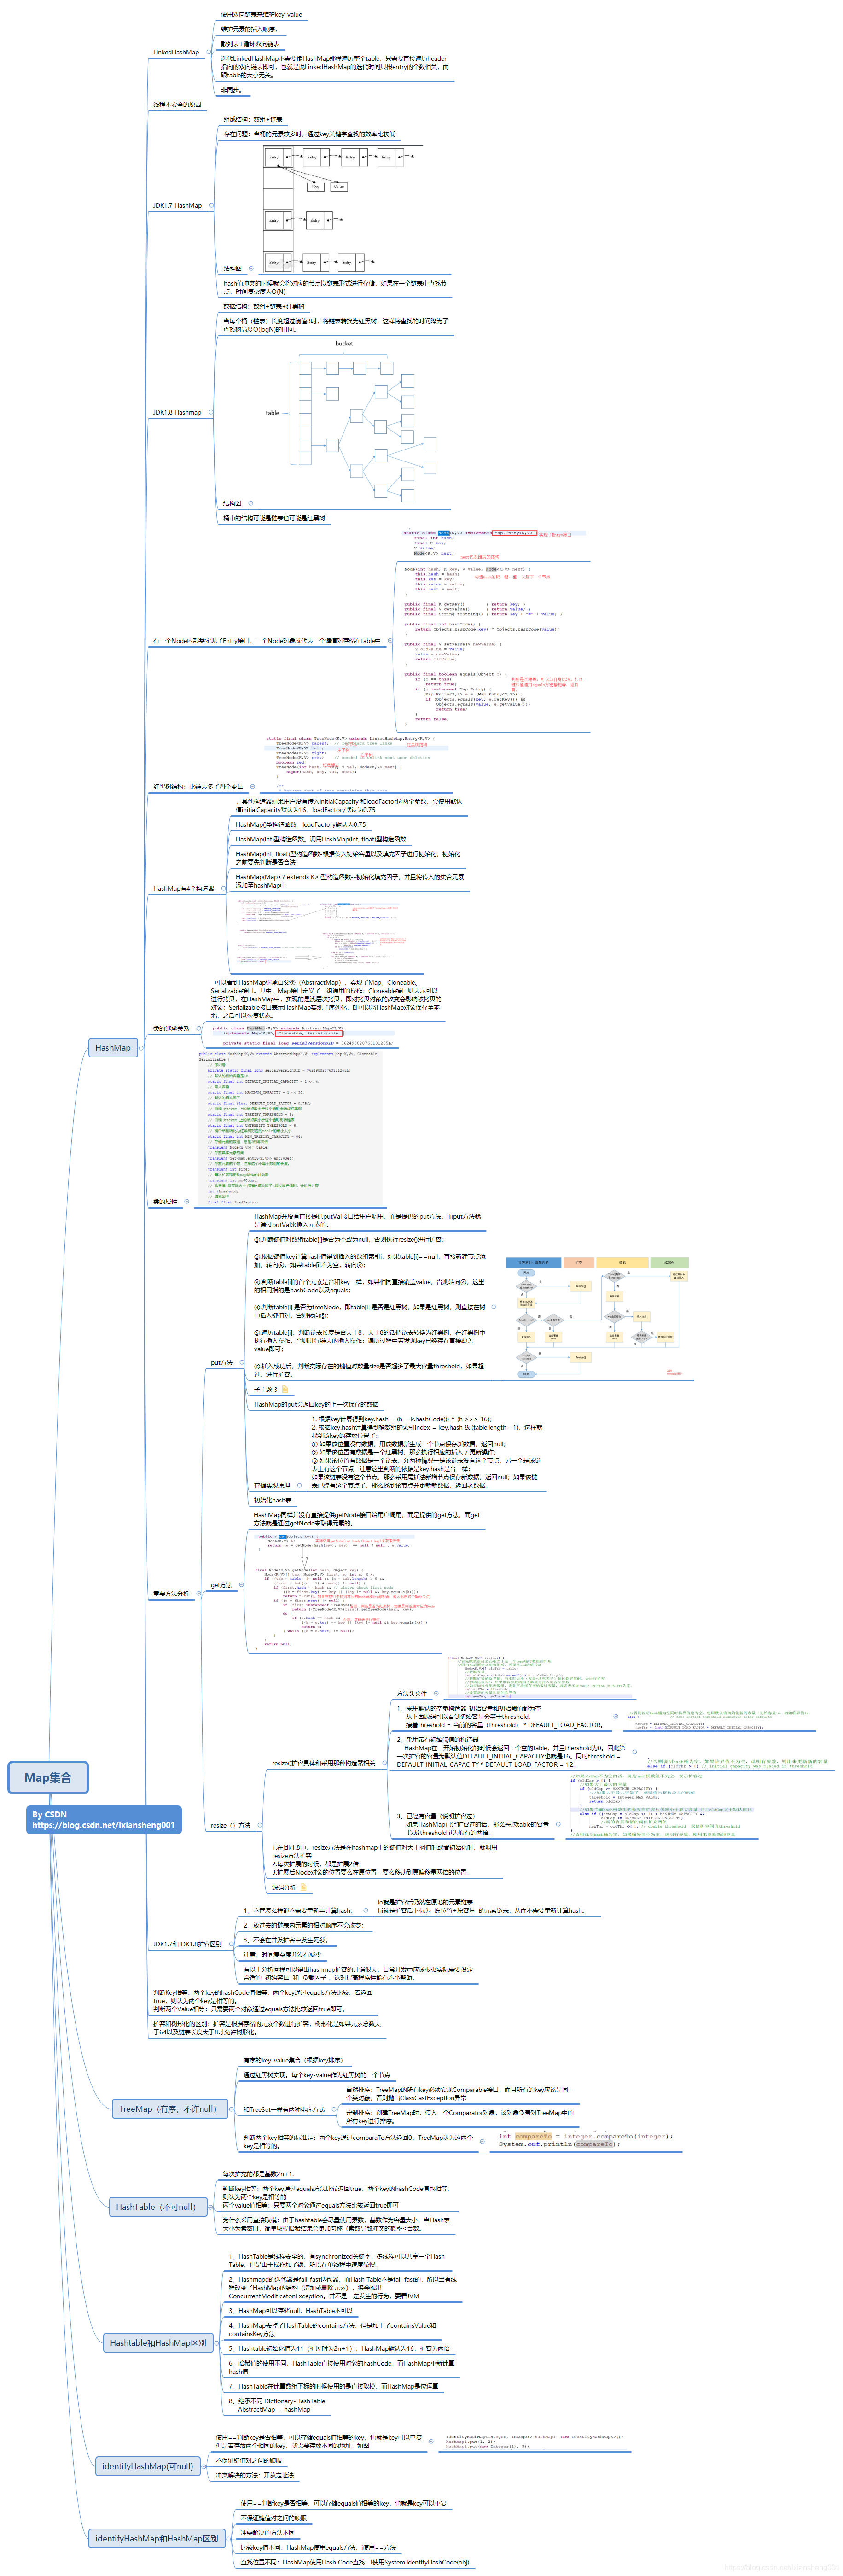Select the put方法 node
This screenshot has height=2576, width=843.
(x=221, y=1362)
